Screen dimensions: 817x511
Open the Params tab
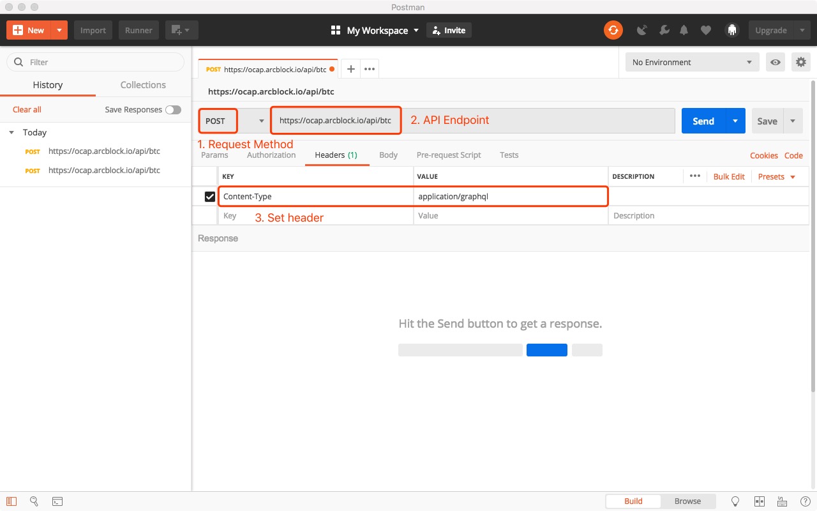[x=214, y=155]
